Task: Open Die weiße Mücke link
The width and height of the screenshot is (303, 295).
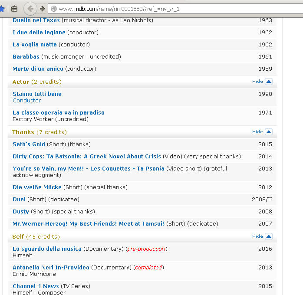Action: click(x=37, y=187)
